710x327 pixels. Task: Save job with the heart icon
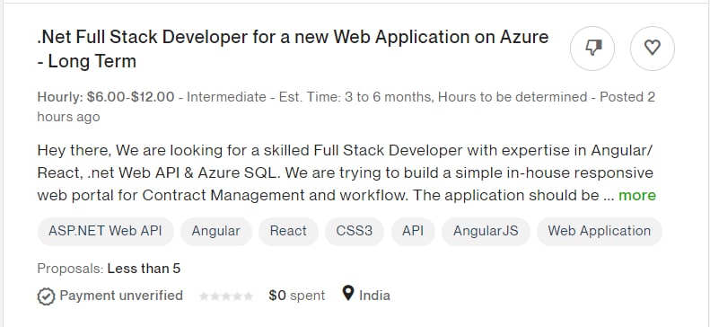653,48
